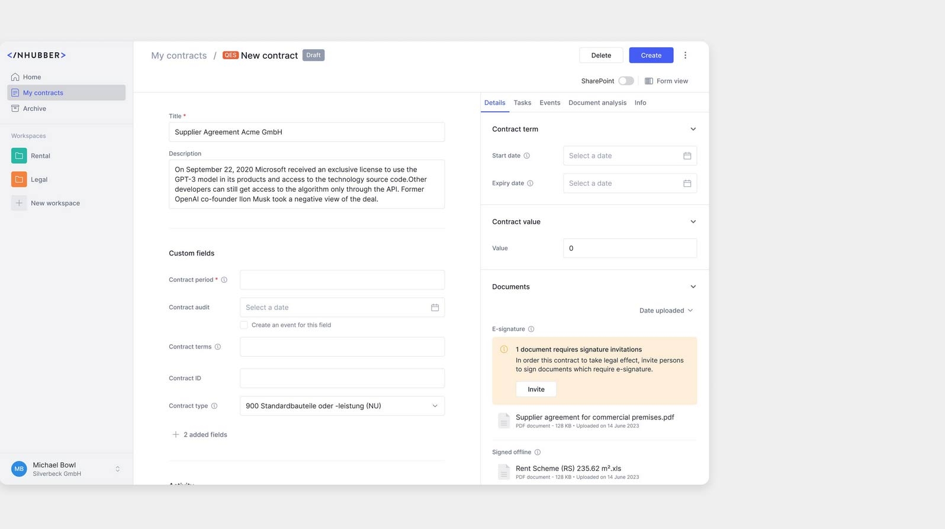The image size is (945, 529).
Task: Collapse the Contract value section
Action: tap(693, 222)
